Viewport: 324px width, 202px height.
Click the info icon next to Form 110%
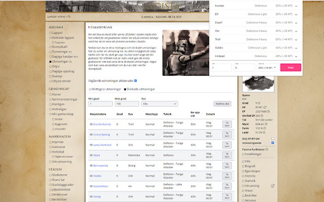[x=265, y=129]
